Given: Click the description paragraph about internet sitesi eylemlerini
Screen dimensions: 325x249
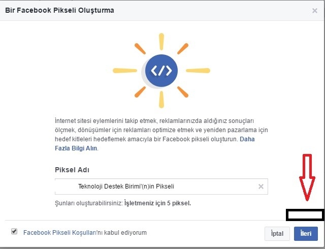Looking at the screenshot, I should (x=161, y=135).
